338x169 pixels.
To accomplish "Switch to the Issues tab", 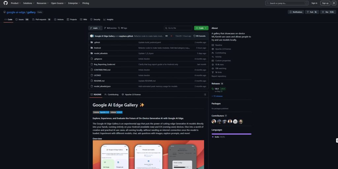I will coord(22,19).
